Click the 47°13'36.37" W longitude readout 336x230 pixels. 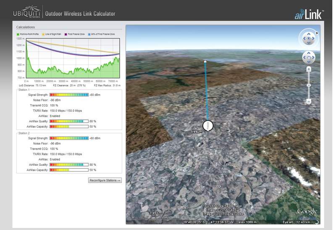[x=222, y=222]
